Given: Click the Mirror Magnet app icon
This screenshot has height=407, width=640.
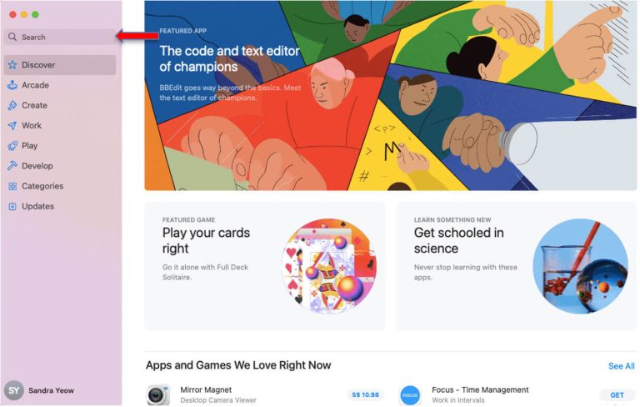Looking at the screenshot, I should [158, 394].
